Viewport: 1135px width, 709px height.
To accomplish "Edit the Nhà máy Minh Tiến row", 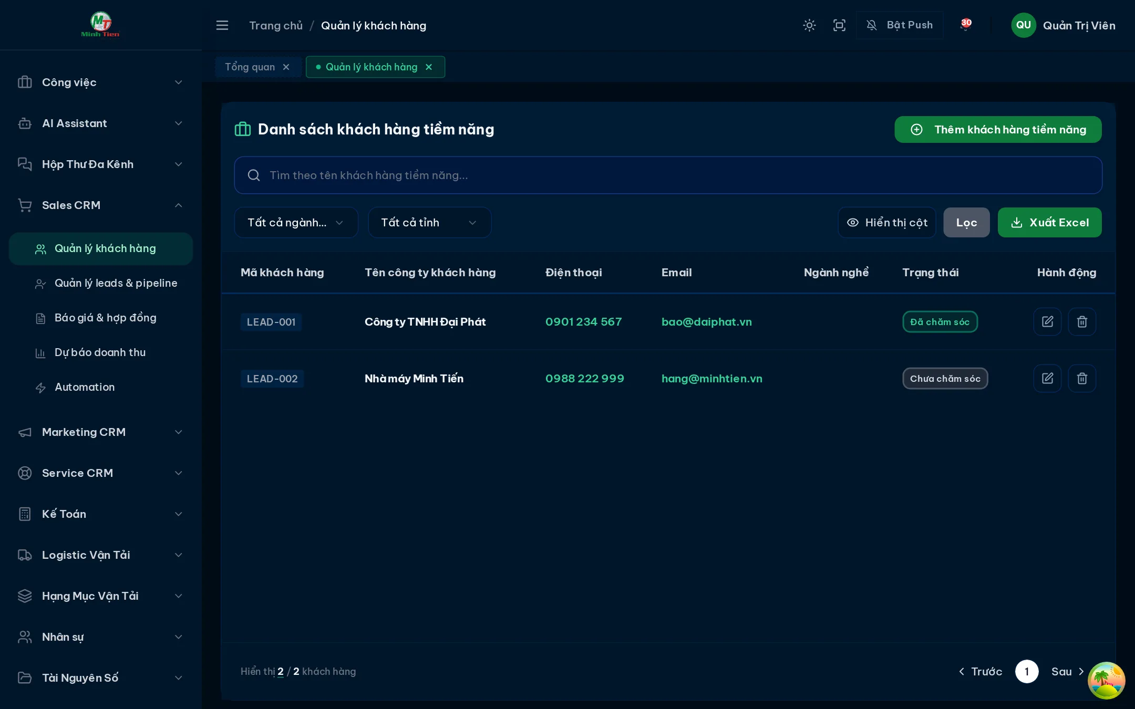I will 1047,378.
